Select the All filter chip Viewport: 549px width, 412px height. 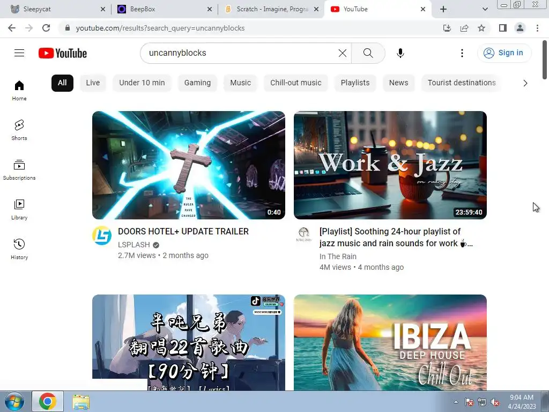[x=62, y=83]
